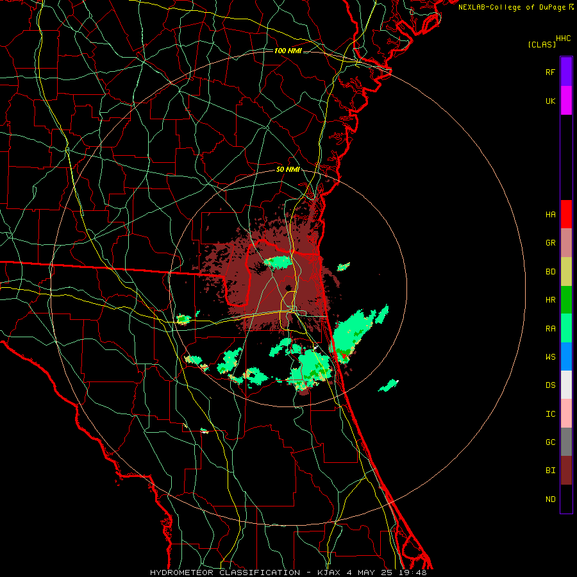Image resolution: width=577 pixels, height=577 pixels.
Task: Click the HA legend label
Action: (x=550, y=214)
